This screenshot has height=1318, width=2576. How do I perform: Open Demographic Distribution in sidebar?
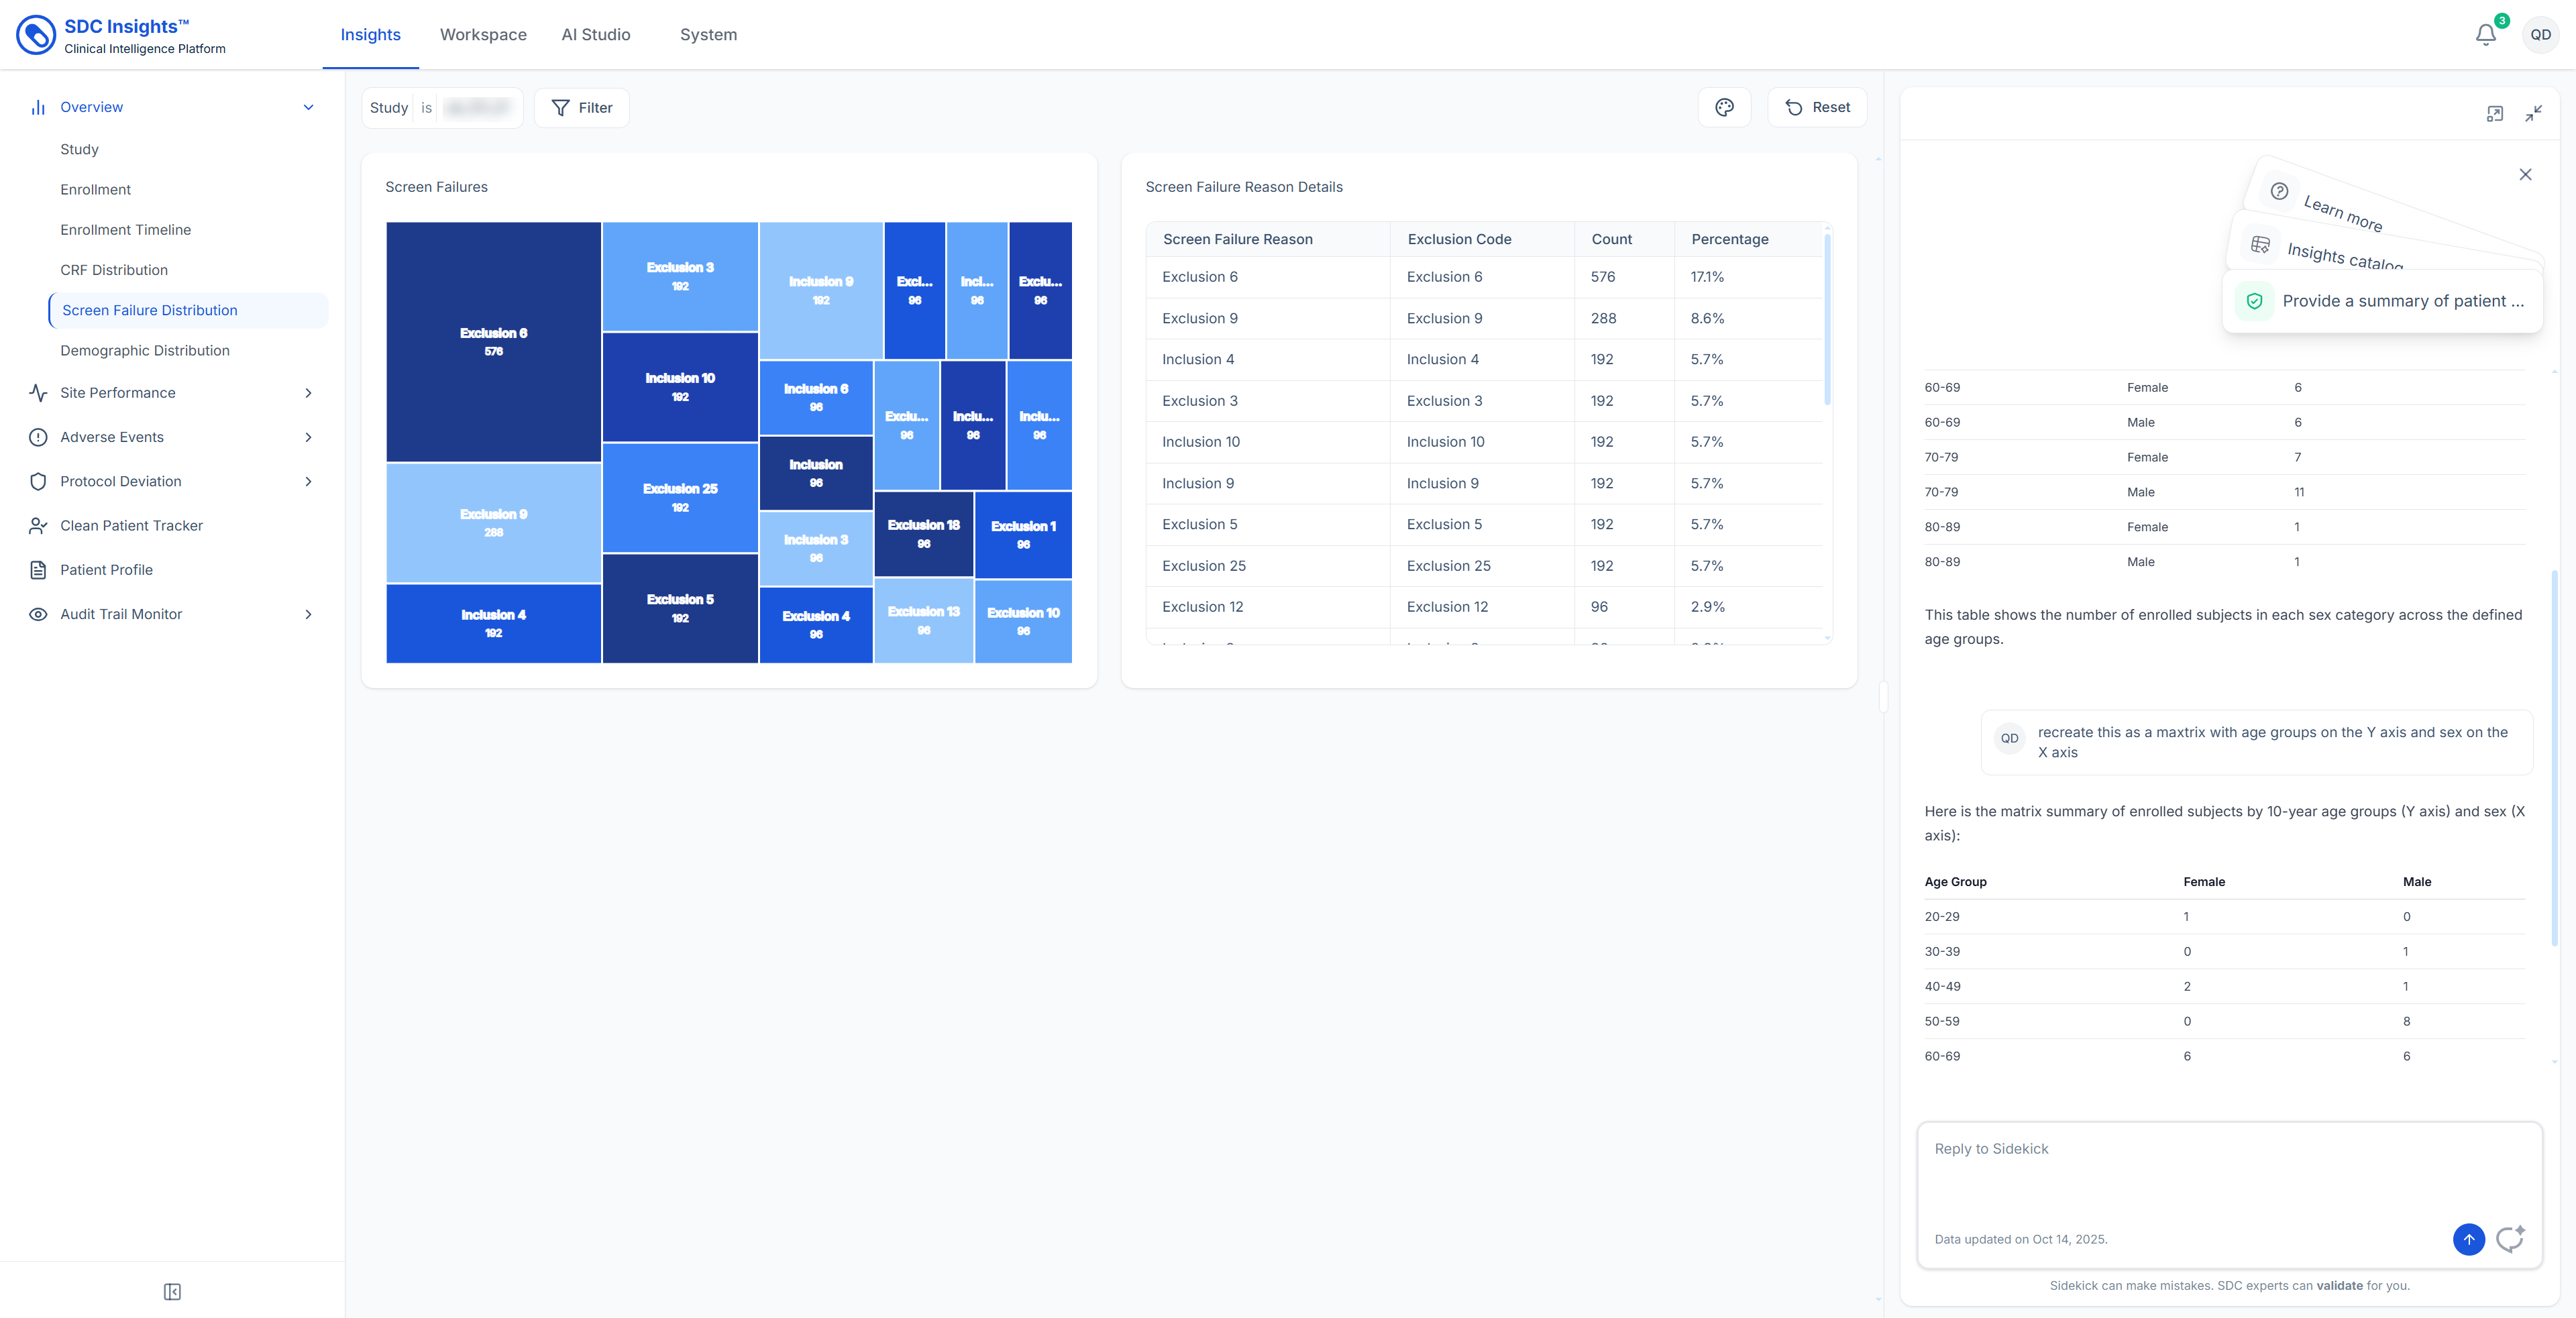coord(145,350)
